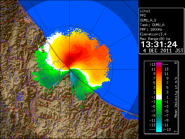185x139 pixels.
Task: Click the Mean Velocity in m/s label
Action: click(176, 97)
